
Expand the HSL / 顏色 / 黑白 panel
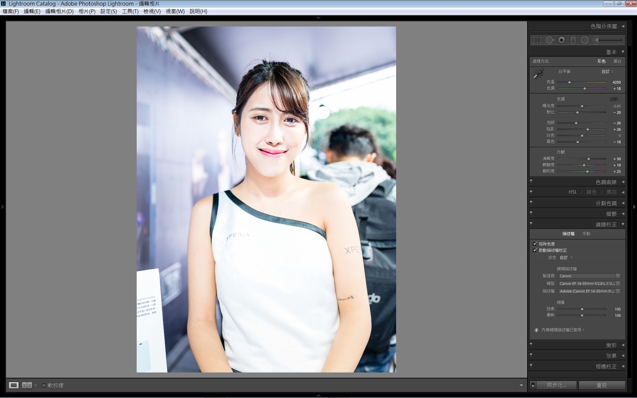(623, 192)
